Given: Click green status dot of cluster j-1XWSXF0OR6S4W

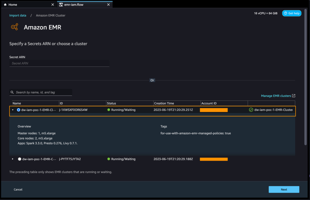Looking at the screenshot, I should [x=109, y=110].
